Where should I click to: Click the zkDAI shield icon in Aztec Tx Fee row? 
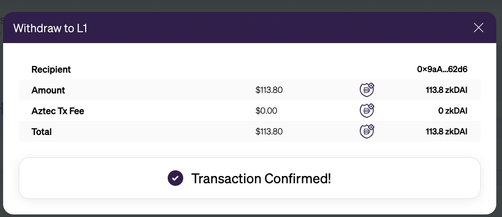pos(367,111)
